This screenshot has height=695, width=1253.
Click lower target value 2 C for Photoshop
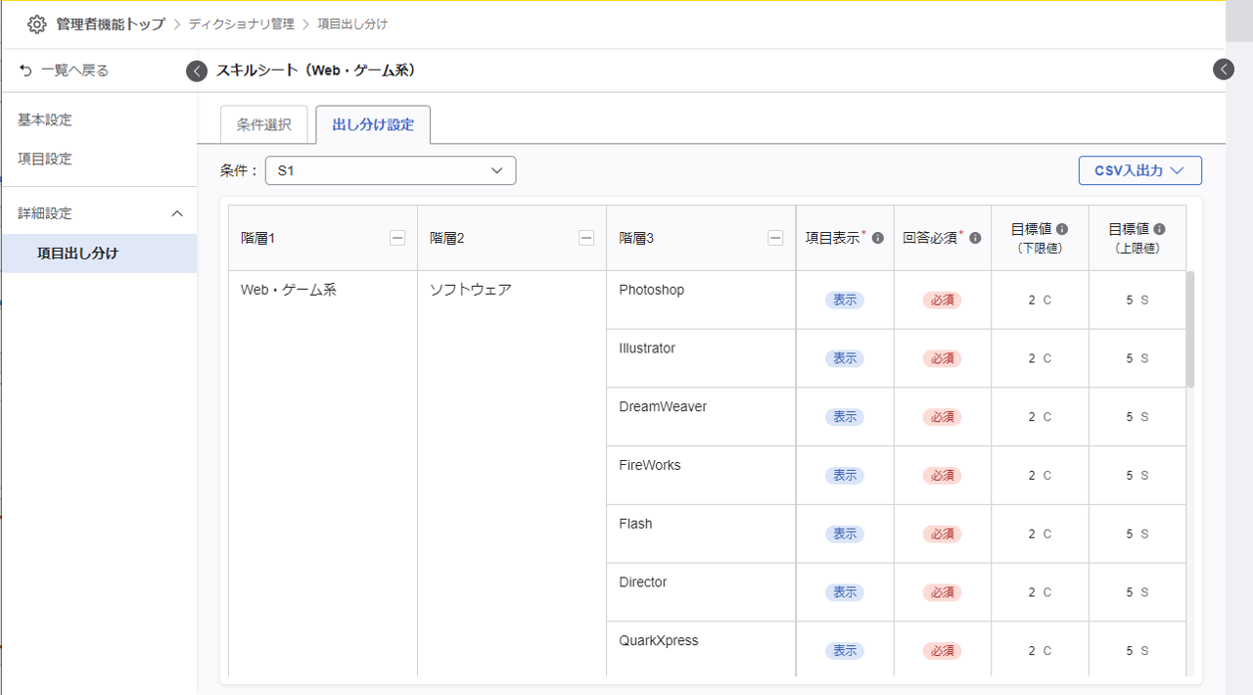(1040, 301)
